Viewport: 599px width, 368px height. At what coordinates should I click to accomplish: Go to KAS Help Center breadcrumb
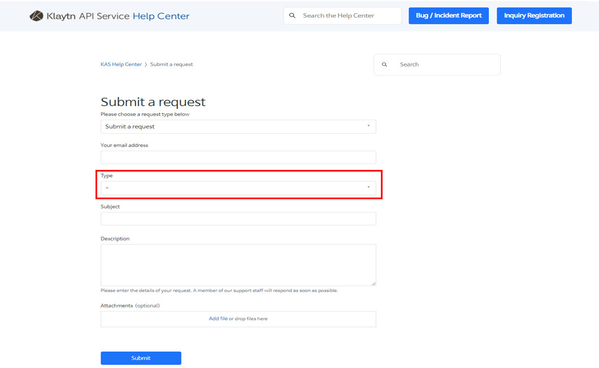point(121,64)
